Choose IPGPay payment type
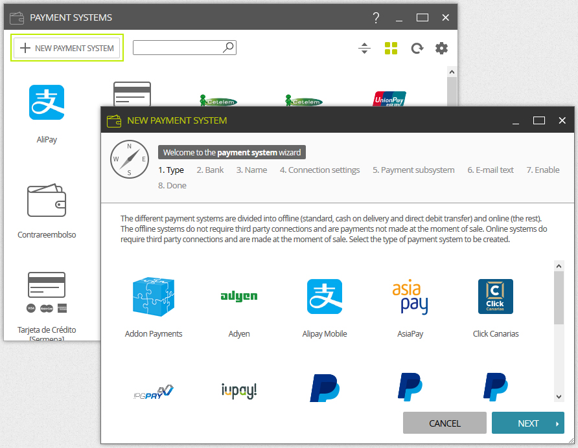578x448 pixels. click(x=154, y=392)
